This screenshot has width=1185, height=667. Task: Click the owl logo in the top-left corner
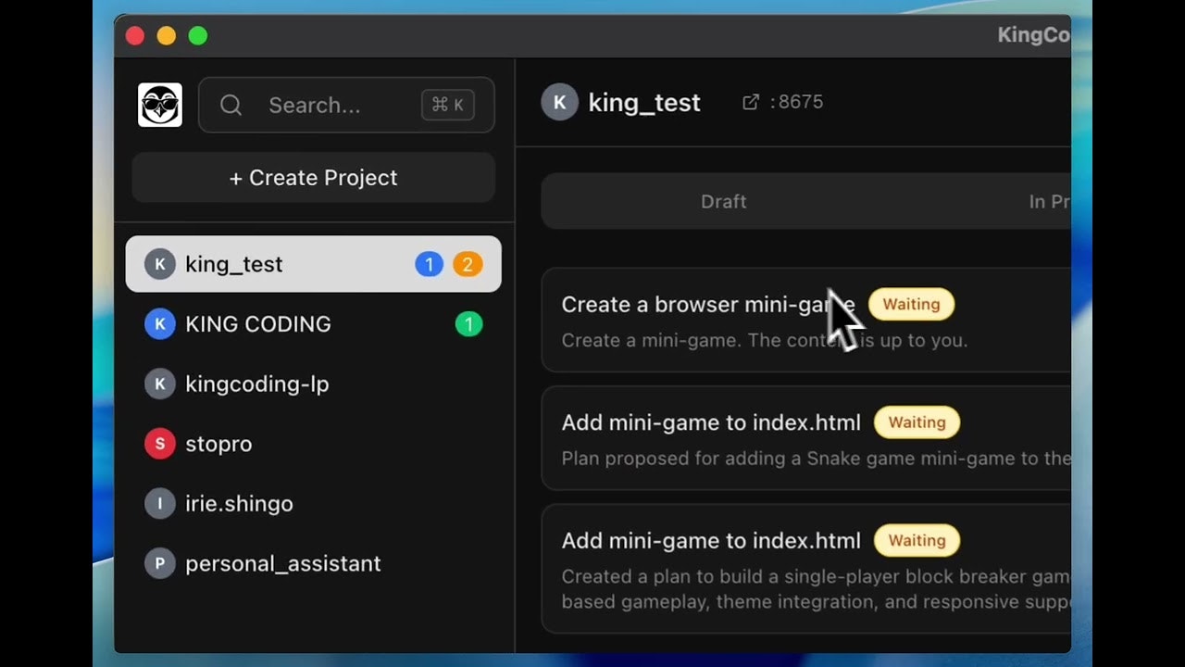(159, 105)
